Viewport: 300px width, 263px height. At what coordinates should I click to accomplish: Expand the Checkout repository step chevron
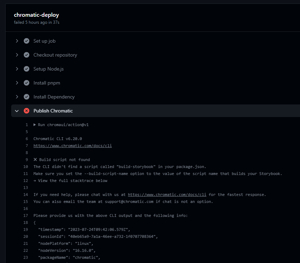click(17, 55)
